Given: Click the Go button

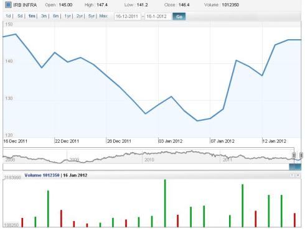Looking at the screenshot, I should (179, 17).
